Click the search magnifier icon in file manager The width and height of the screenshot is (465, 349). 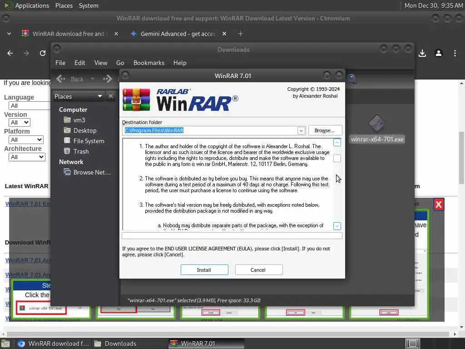(x=352, y=79)
